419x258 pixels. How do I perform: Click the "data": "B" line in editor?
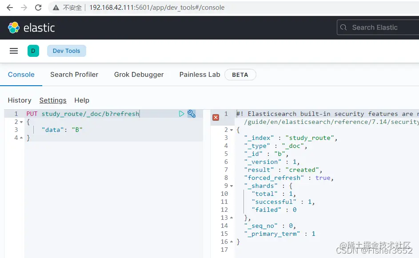62,130
